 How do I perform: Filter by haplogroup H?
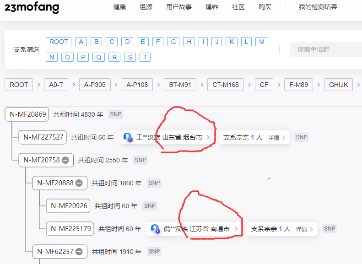(x=189, y=42)
